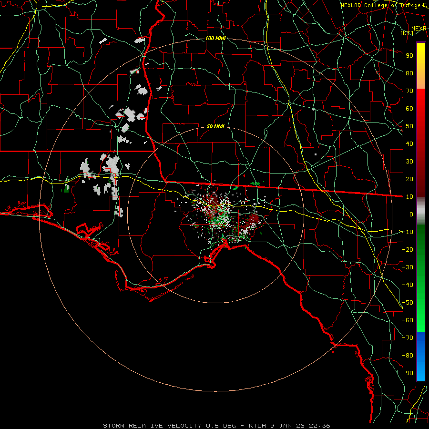Pick the -10 velocity scale label
Viewport: 429px width, 429px height.
click(408, 232)
